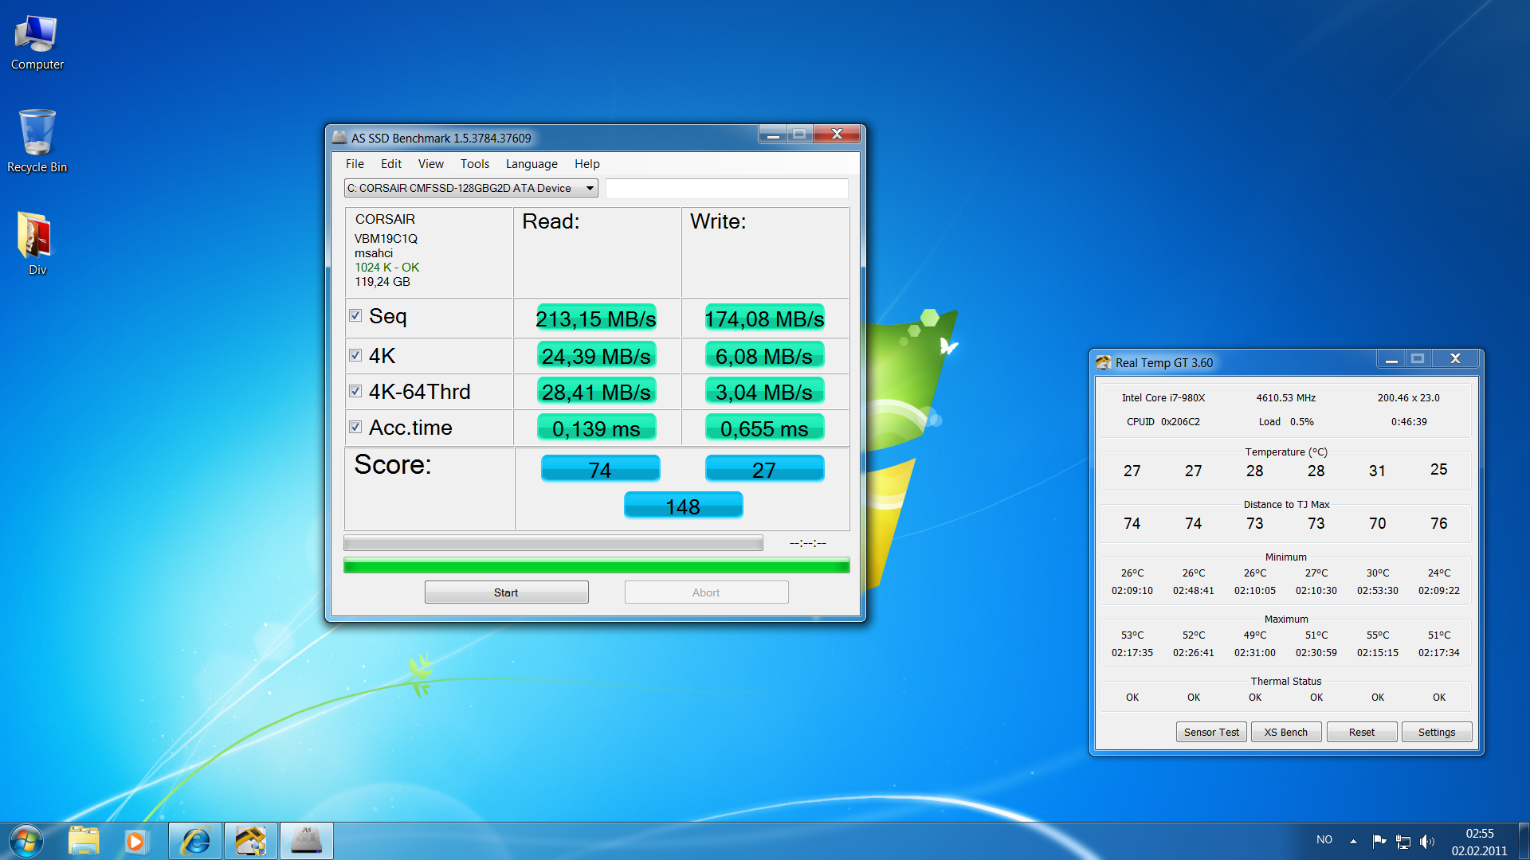Click the Real Temp title bar icon
The height and width of the screenshot is (860, 1530).
pyautogui.click(x=1104, y=362)
